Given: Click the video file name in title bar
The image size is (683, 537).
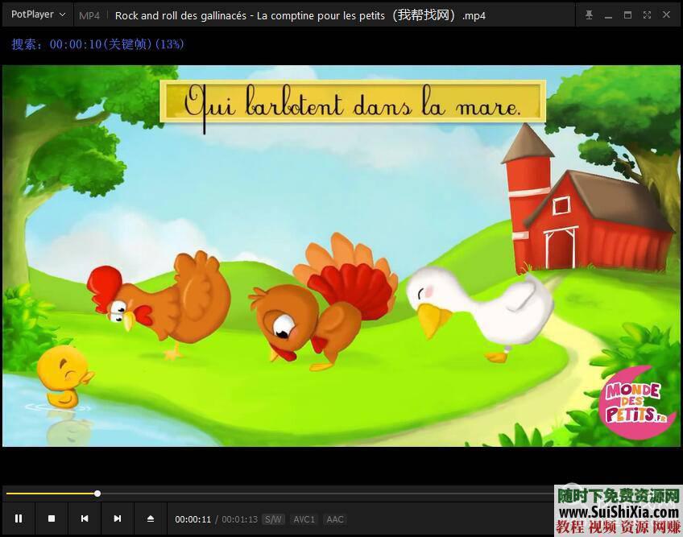Looking at the screenshot, I should 300,15.
